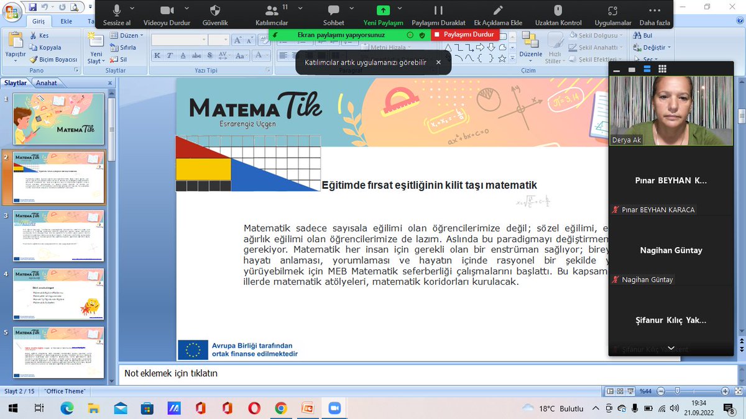Open the Daha fazla menu
This screenshot has width=746, height=419.
tap(655, 15)
